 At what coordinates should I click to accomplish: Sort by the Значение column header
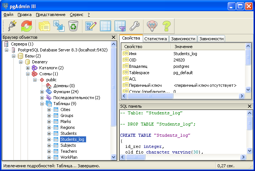click(x=208, y=47)
